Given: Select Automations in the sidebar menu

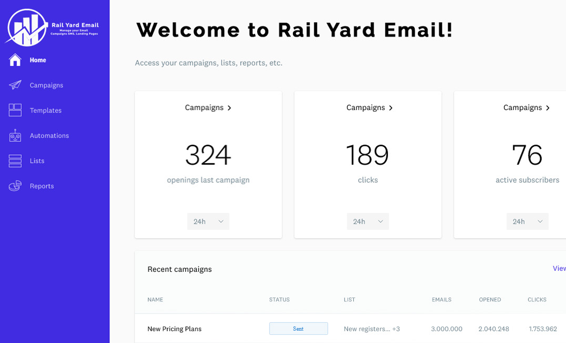Looking at the screenshot, I should (x=49, y=135).
